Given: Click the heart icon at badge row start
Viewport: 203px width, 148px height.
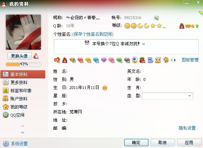Looking at the screenshot, I should pyautogui.click(x=57, y=60).
